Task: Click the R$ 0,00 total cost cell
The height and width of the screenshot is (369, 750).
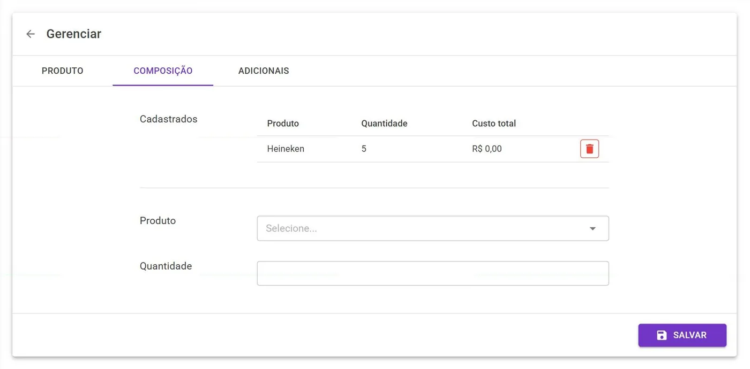Action: (487, 149)
